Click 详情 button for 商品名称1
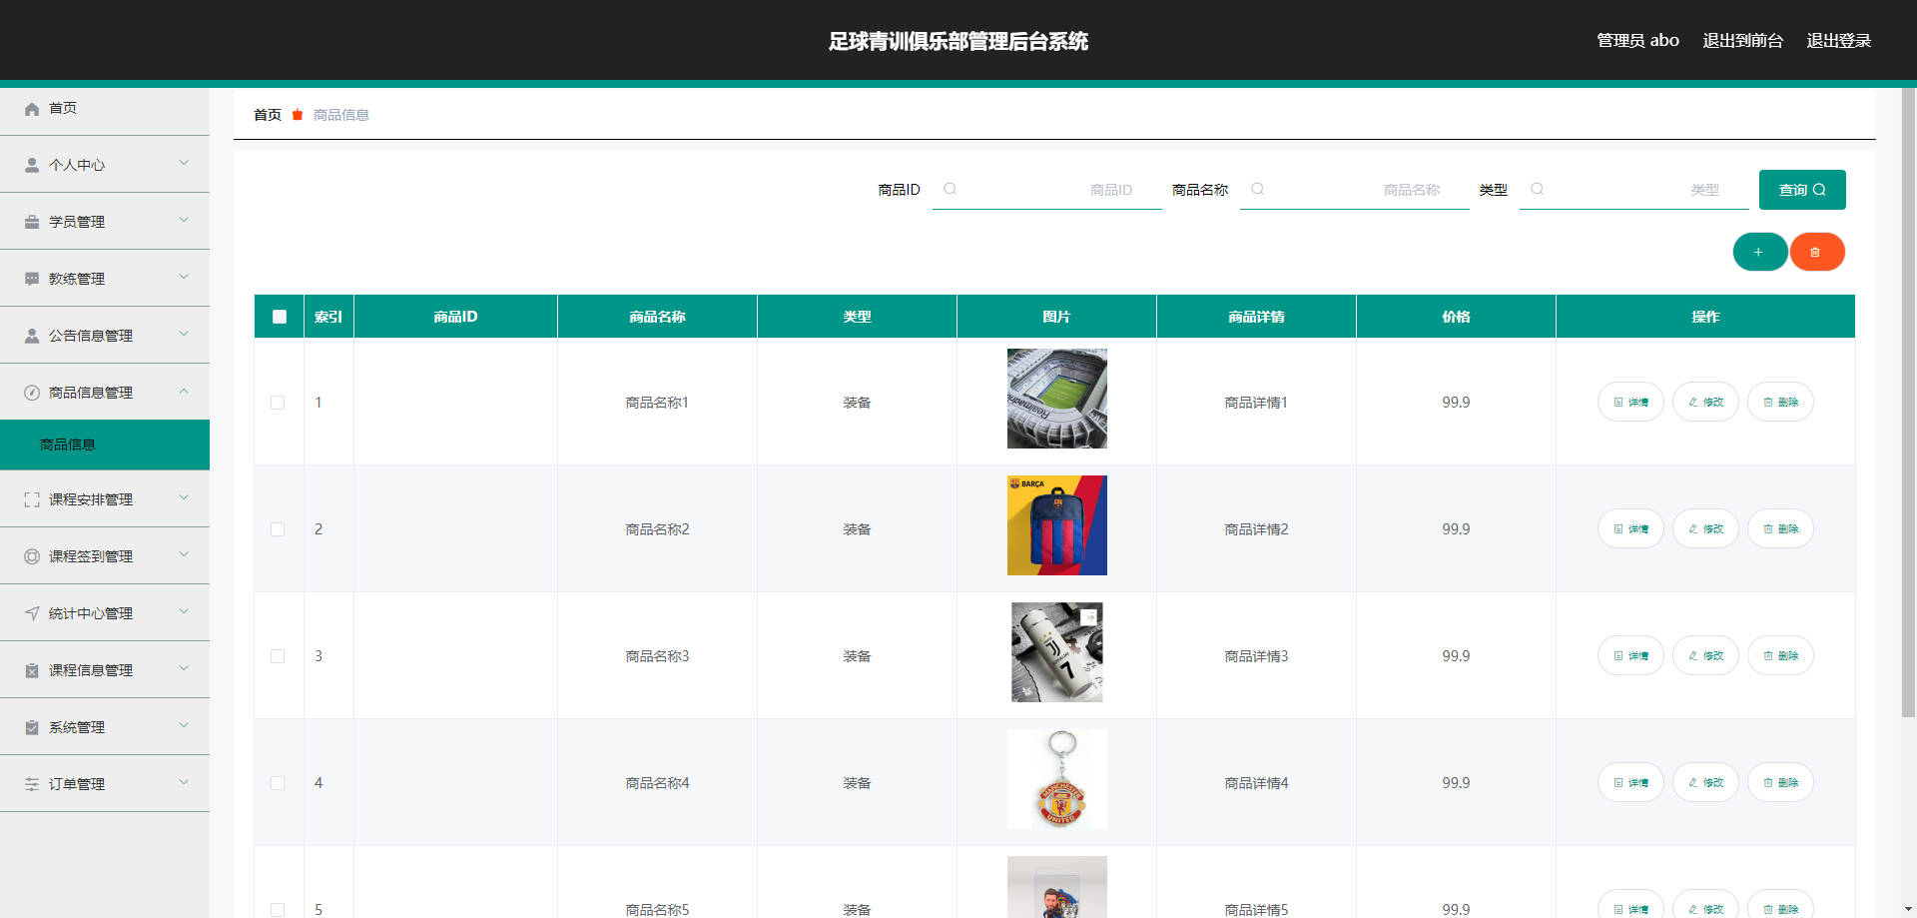1917x918 pixels. pos(1630,402)
